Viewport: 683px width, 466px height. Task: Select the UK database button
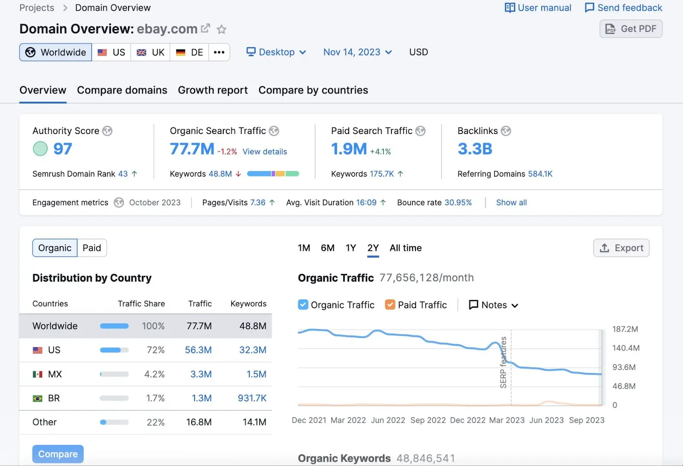150,52
